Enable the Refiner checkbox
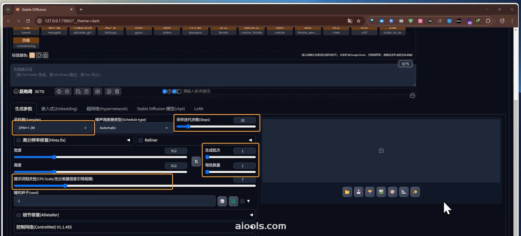 click(141, 140)
